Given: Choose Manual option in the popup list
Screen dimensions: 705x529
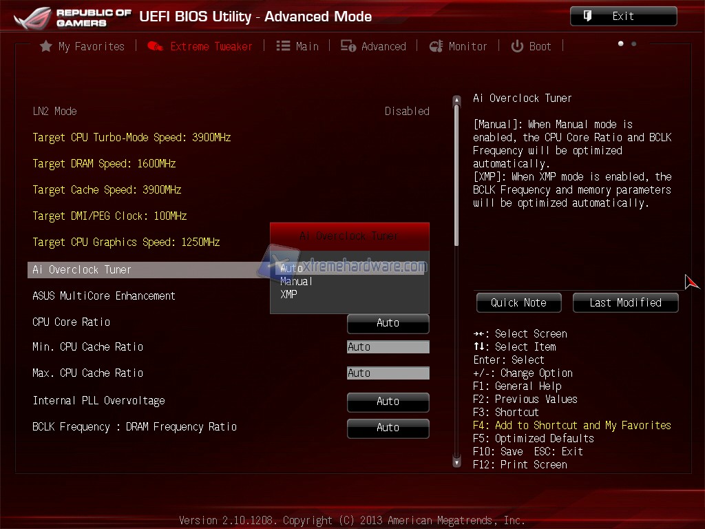Looking at the screenshot, I should point(296,281).
